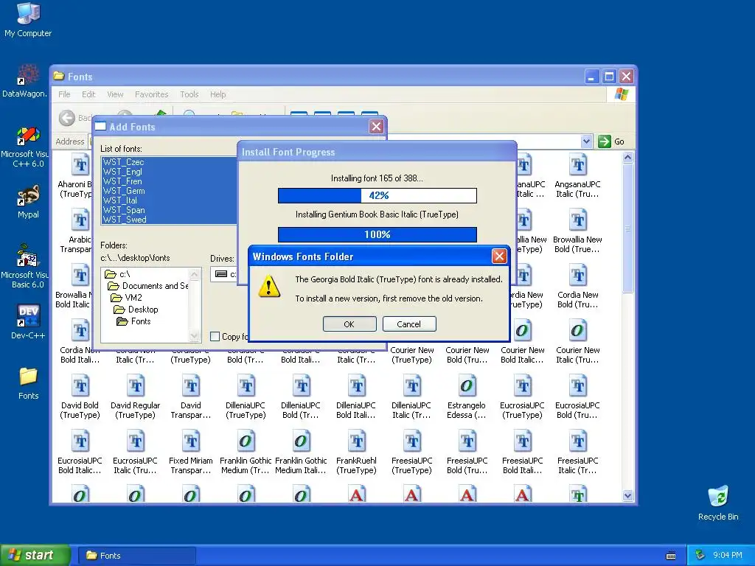Select the David Regular font icon
The width and height of the screenshot is (755, 566).
tap(136, 396)
